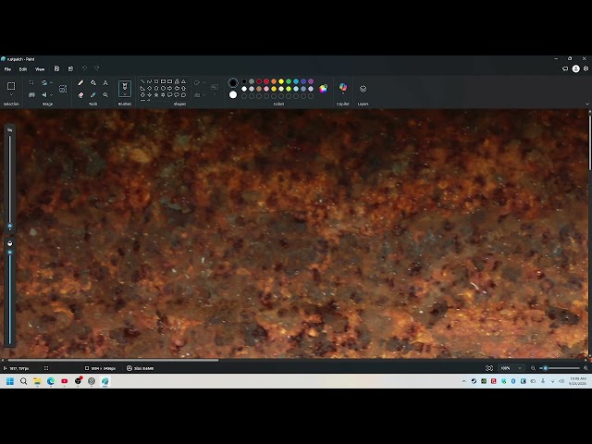Select the Eraser tool
This screenshot has width=592, height=444.
(80, 94)
